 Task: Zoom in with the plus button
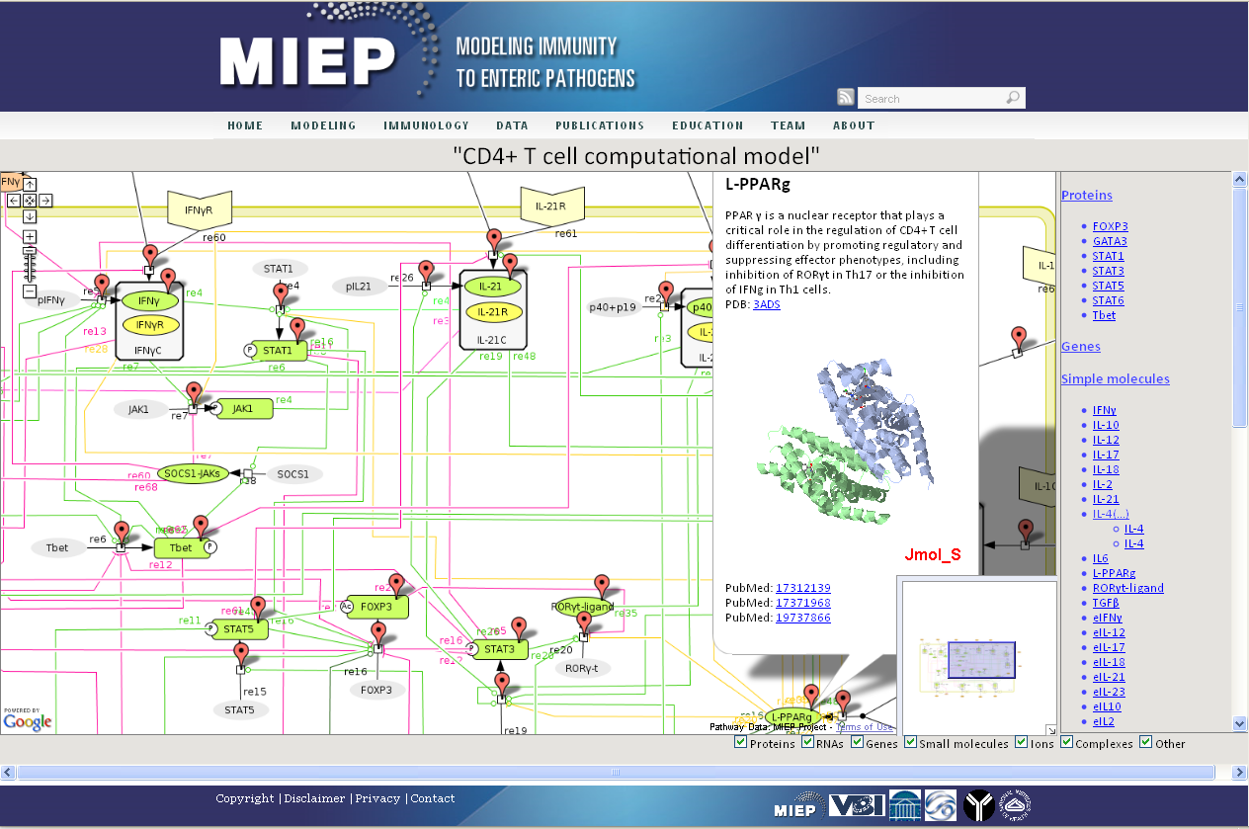coord(30,236)
